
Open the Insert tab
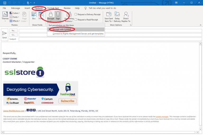27,8
